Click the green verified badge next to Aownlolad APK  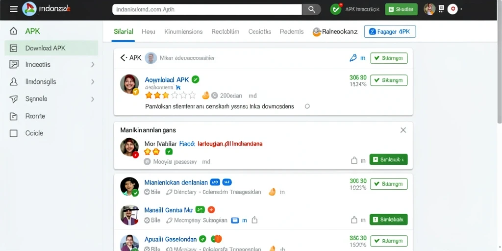click(195, 79)
